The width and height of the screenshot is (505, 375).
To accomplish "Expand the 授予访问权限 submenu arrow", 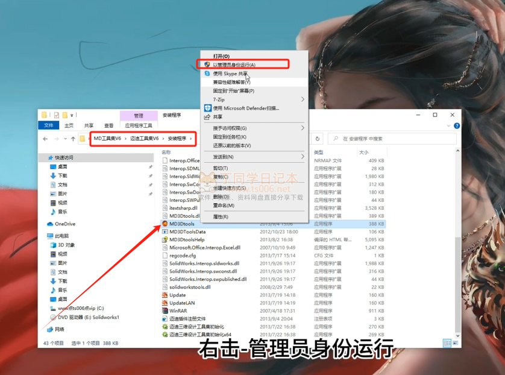I will point(303,128).
